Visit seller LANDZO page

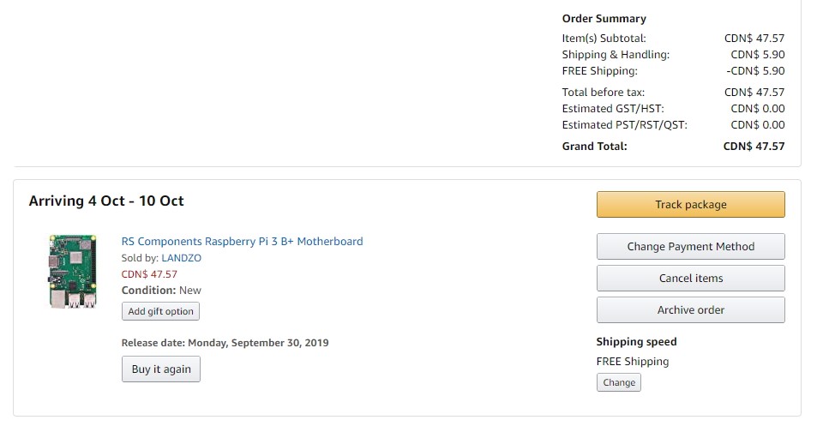181,258
